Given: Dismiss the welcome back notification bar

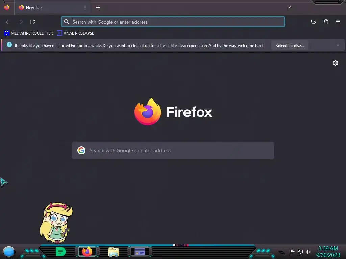Looking at the screenshot, I should [x=338, y=45].
